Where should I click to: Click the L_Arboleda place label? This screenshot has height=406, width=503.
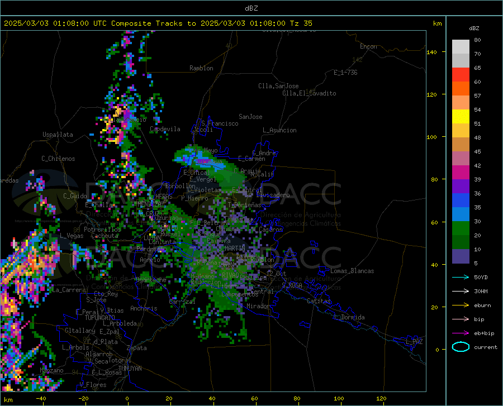[x=120, y=323]
